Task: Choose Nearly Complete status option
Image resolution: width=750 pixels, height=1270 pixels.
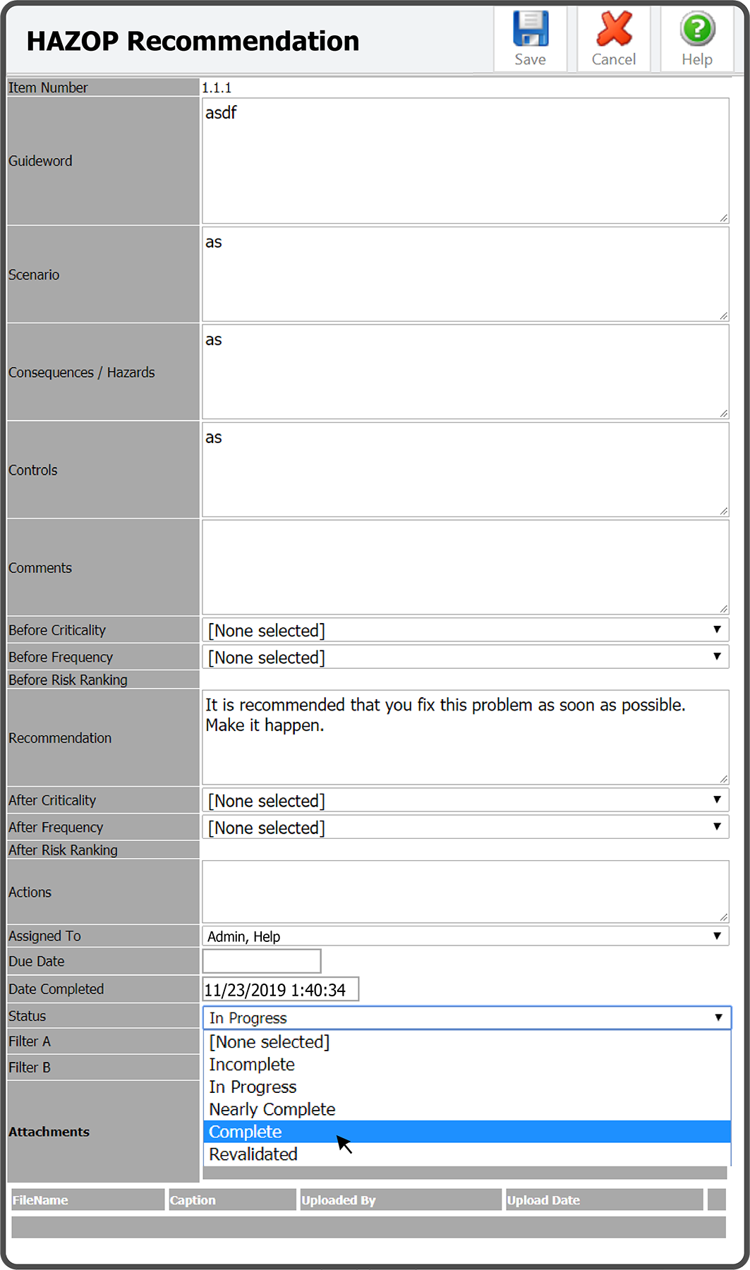Action: click(272, 1109)
